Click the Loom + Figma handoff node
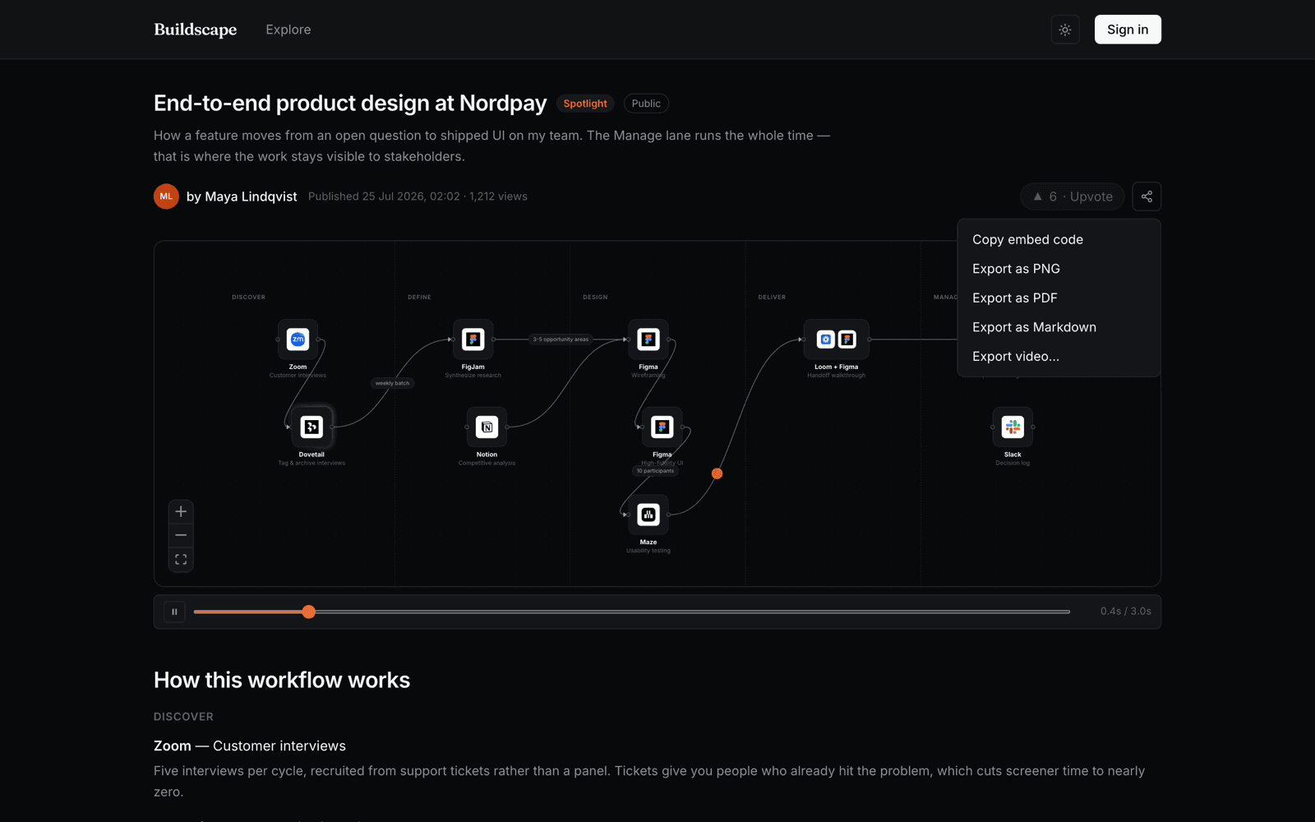 point(836,339)
